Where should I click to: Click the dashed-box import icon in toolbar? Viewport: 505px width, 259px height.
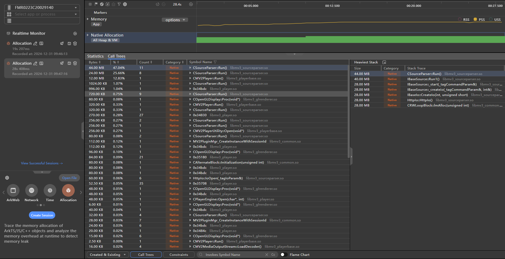click(x=108, y=4)
